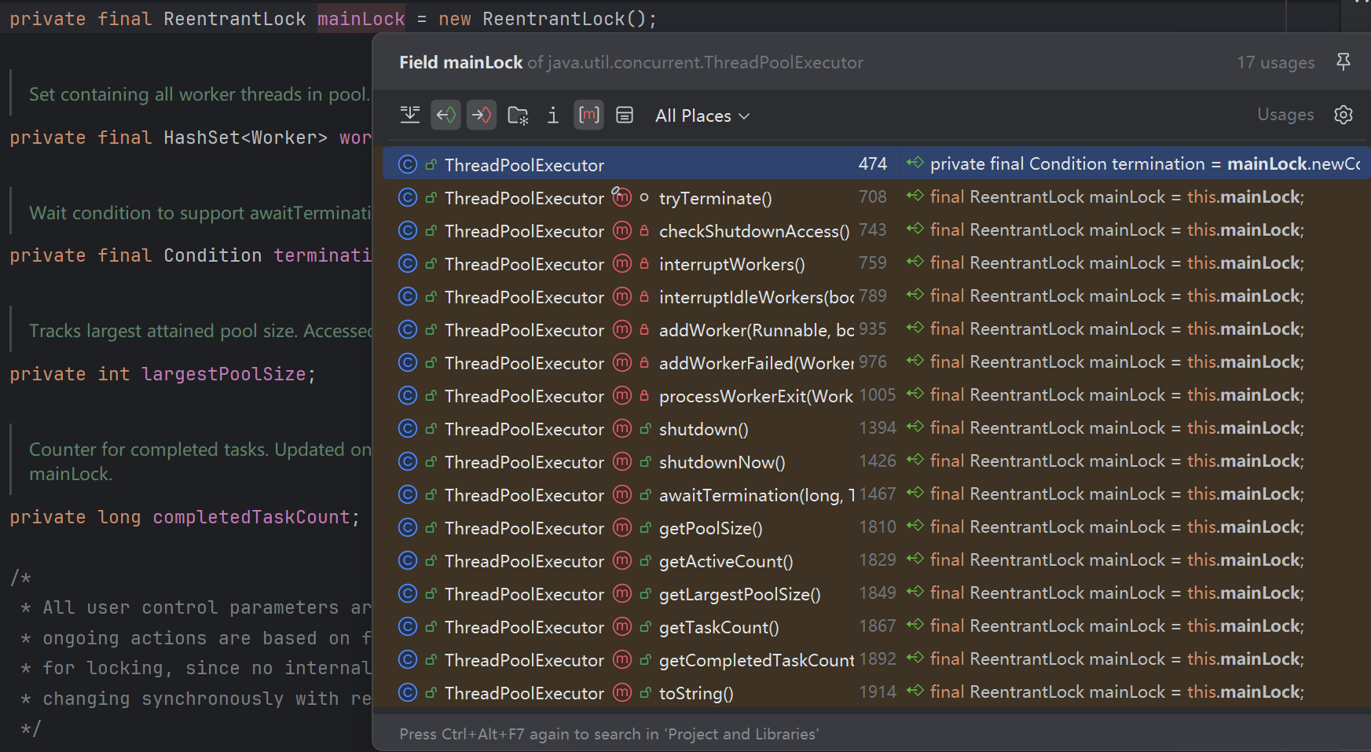Image resolution: width=1371 pixels, height=752 pixels.
Task: Select the toString() usage name
Action: click(x=696, y=693)
